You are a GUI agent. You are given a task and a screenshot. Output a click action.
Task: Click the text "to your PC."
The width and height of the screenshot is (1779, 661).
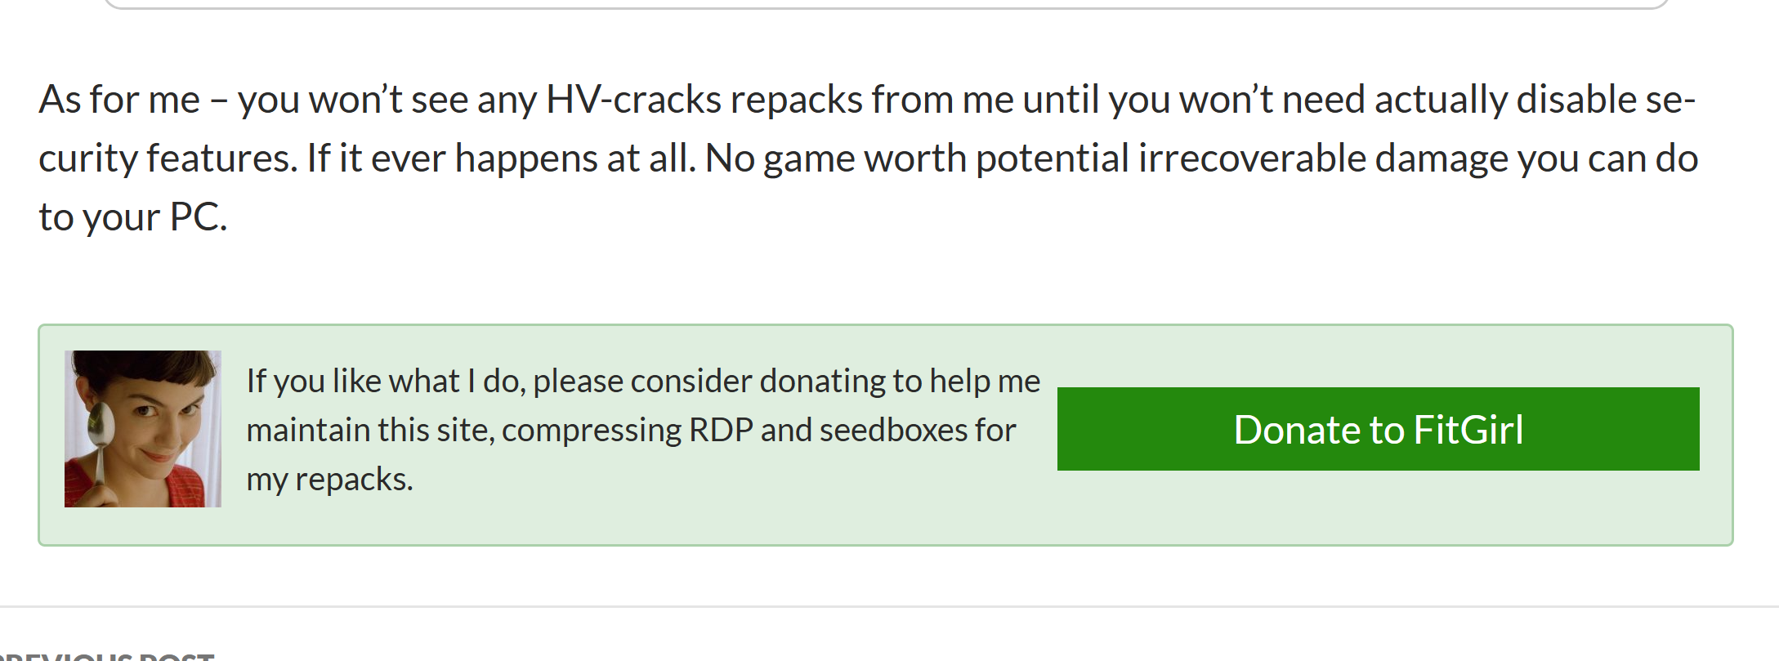point(132,217)
